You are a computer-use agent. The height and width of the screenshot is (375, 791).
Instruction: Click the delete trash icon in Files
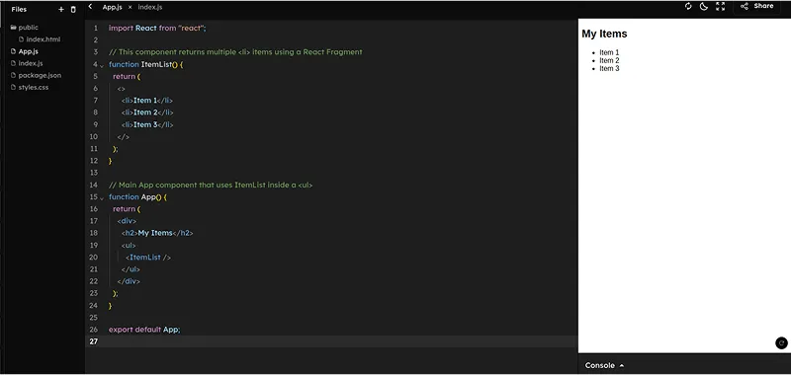pyautogui.click(x=73, y=9)
